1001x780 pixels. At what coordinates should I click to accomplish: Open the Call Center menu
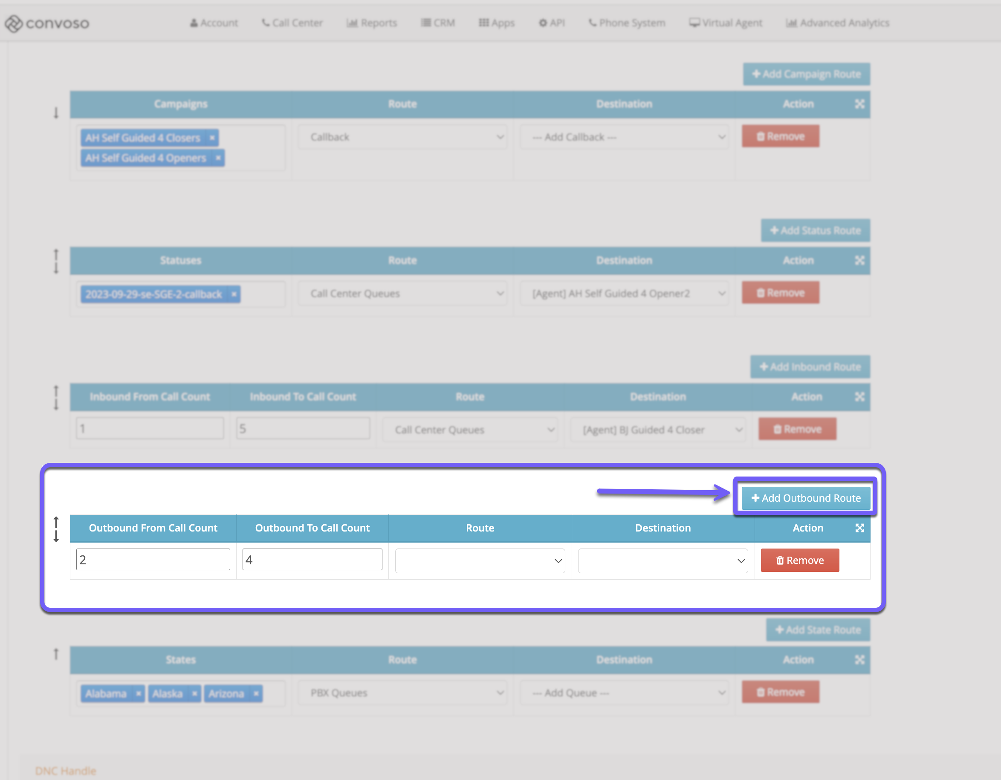point(292,23)
